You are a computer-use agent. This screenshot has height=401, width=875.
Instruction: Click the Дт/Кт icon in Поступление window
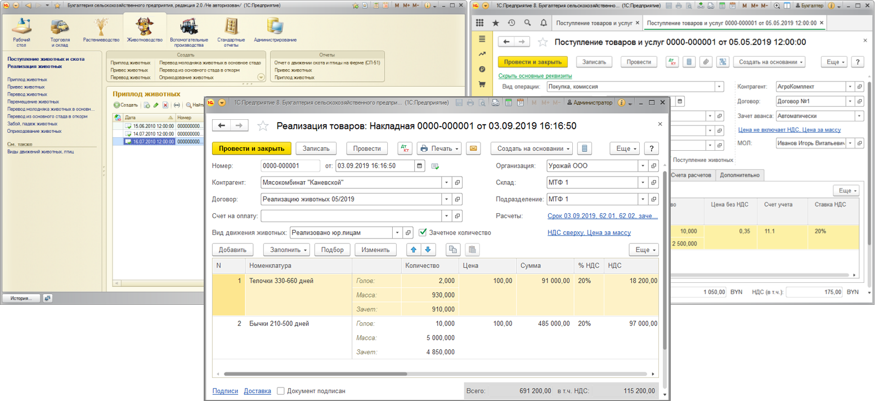coord(672,62)
